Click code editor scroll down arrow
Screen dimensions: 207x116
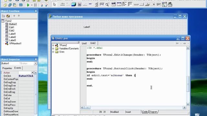[x=188, y=104]
